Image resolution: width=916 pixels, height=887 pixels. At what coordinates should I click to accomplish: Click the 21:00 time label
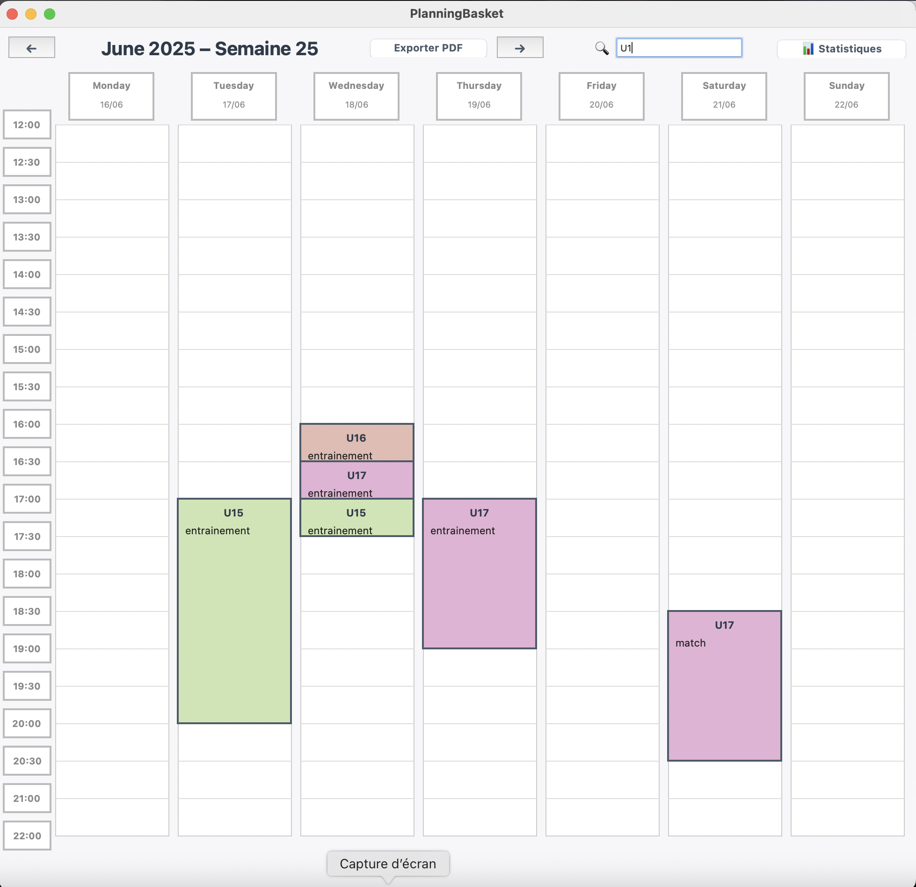(27, 798)
